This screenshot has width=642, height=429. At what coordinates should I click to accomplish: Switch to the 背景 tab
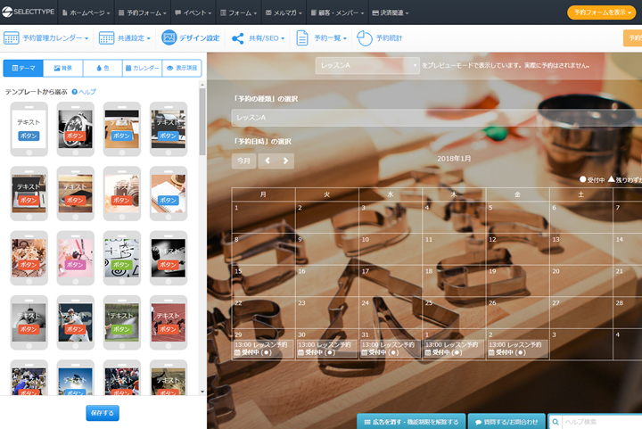(62, 68)
